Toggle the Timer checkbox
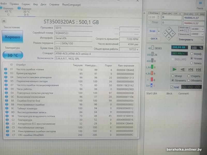This screenshot has height=155, width=207. [x=149, y=22]
